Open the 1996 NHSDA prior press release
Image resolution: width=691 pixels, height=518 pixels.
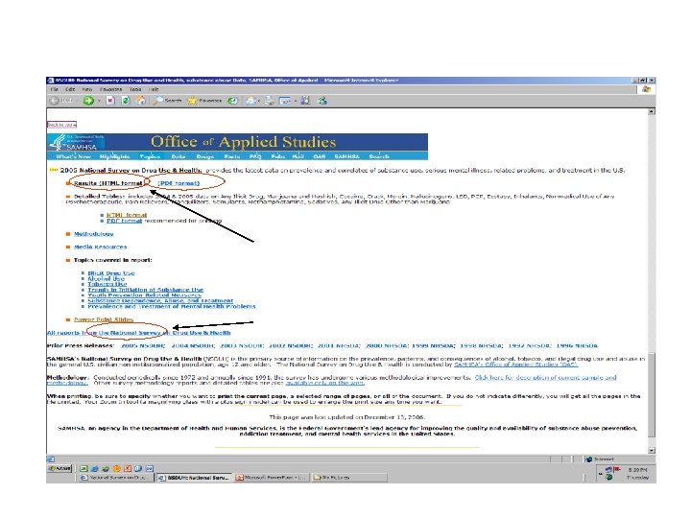pos(577,345)
